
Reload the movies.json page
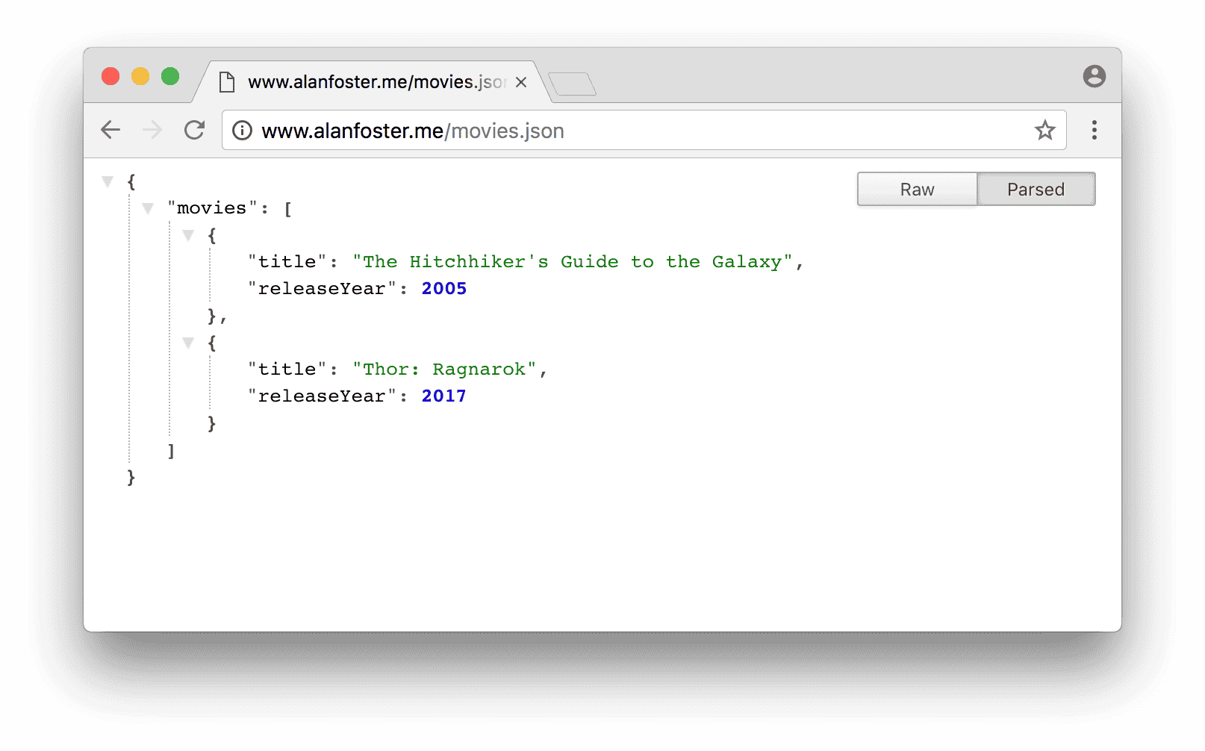[x=195, y=130]
